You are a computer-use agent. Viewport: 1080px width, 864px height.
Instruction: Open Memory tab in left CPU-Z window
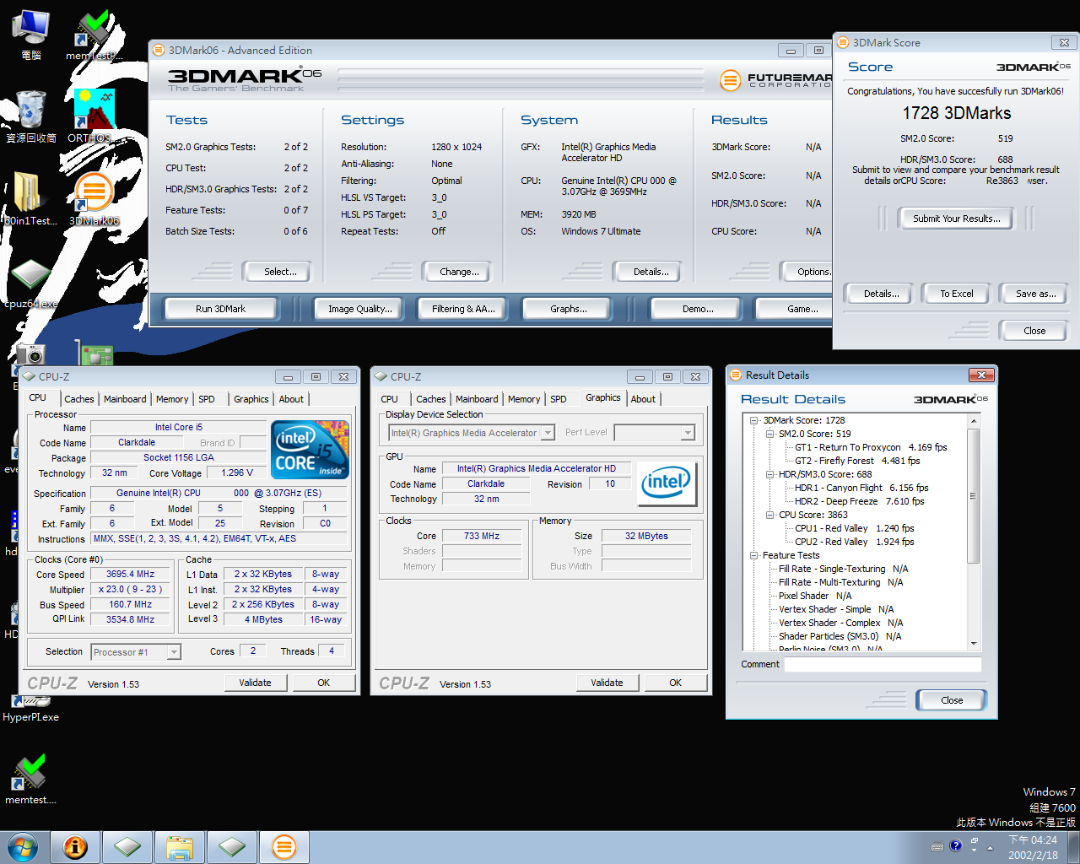(x=172, y=399)
